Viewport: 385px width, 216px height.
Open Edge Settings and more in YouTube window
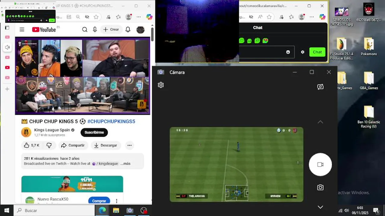tap(139, 17)
